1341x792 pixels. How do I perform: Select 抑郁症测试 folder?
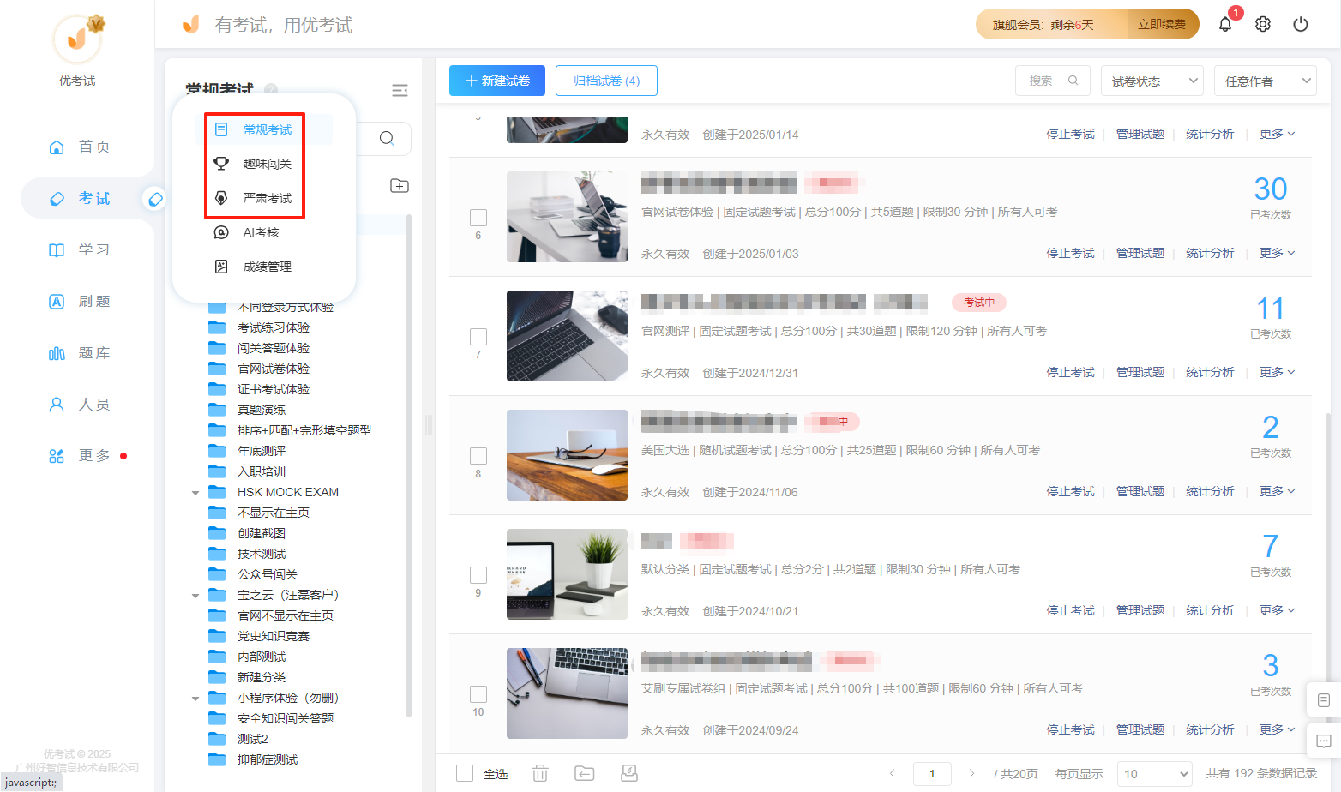[x=267, y=759]
